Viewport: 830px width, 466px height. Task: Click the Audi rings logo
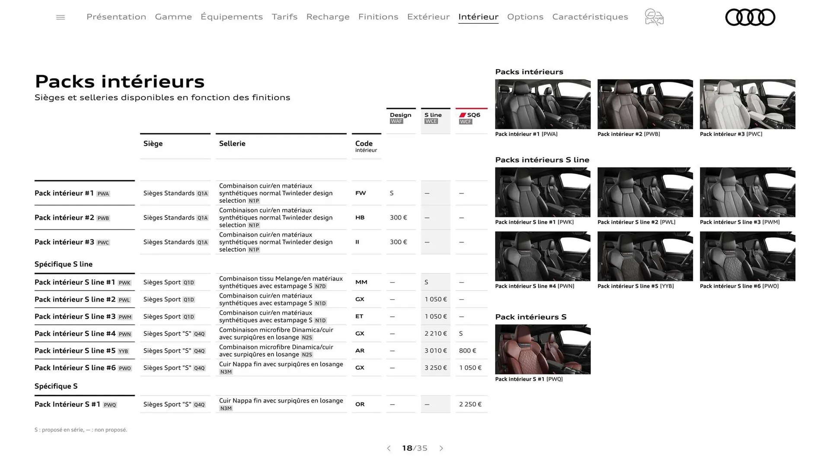(x=750, y=17)
